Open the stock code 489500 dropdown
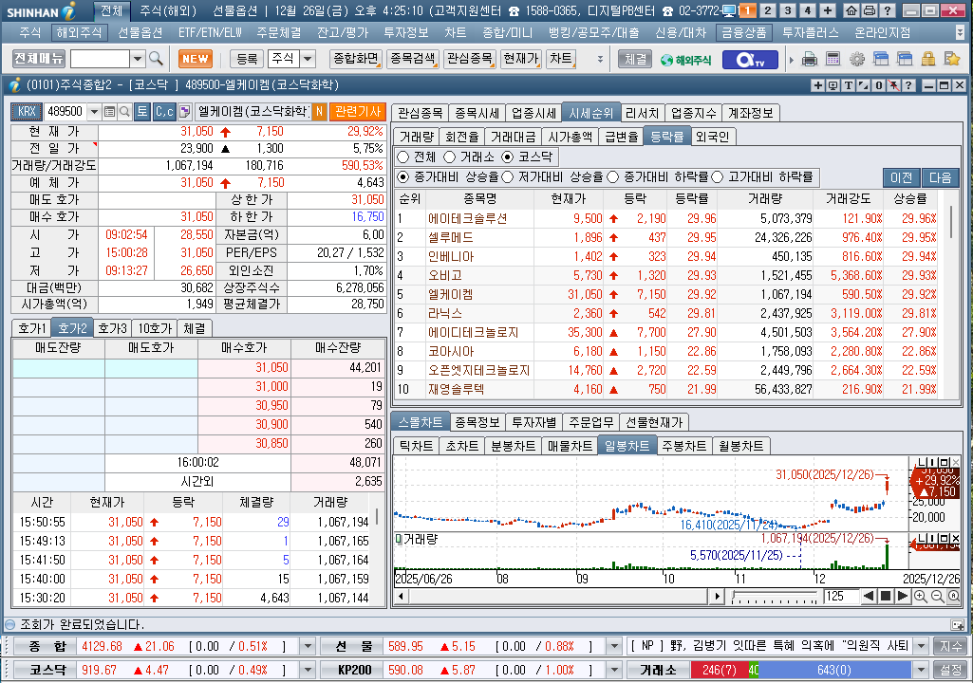973x683 pixels. coord(94,112)
